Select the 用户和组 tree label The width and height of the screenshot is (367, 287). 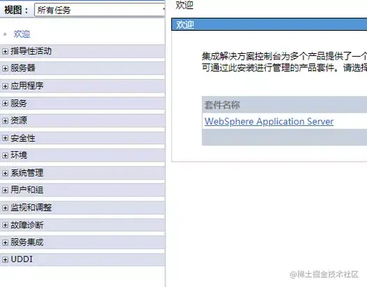point(27,190)
